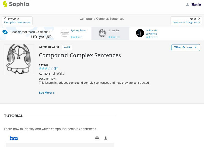Open the (14) ratings count link
The image size is (204, 147).
(x=56, y=68)
